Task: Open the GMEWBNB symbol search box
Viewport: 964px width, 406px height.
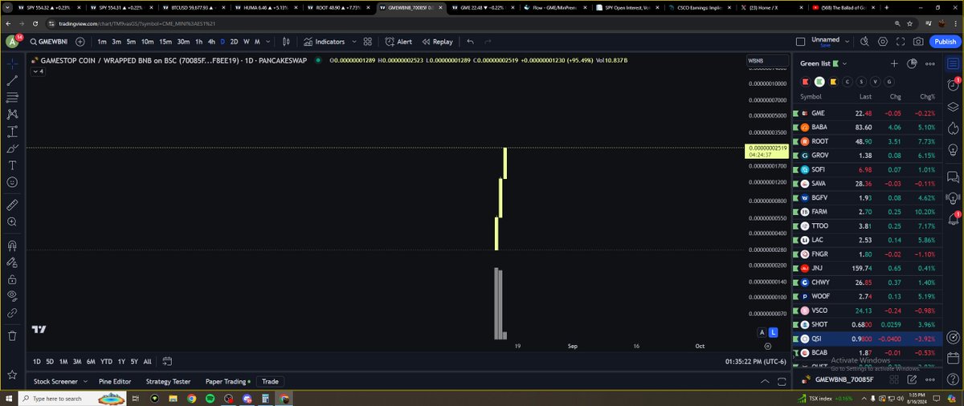Action: pyautogui.click(x=50, y=42)
